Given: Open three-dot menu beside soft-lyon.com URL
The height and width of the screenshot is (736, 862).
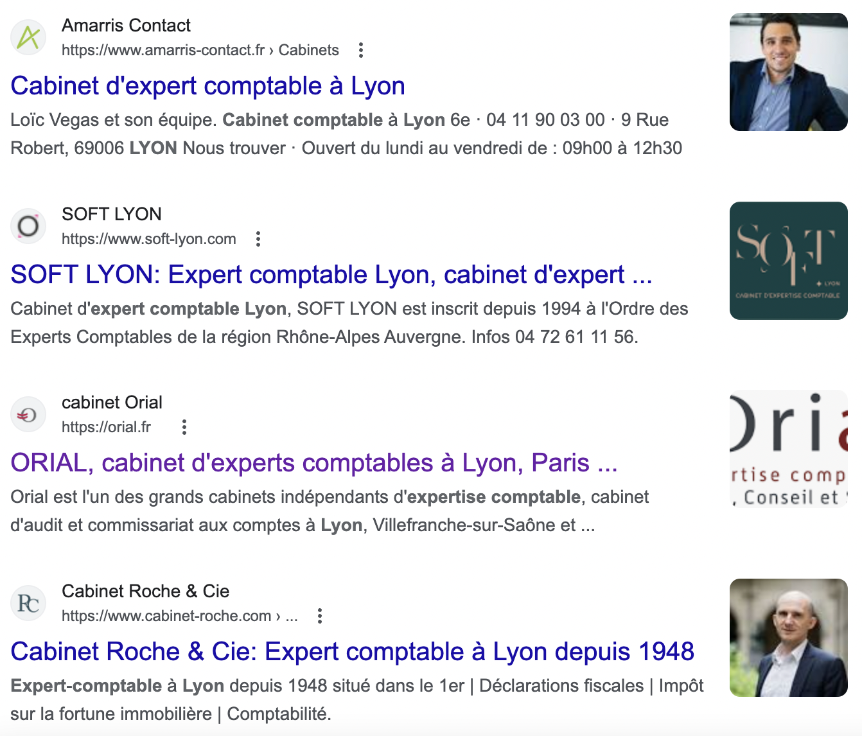Looking at the screenshot, I should [258, 239].
